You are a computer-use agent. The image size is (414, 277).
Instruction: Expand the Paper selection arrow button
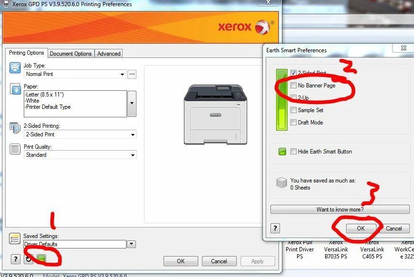(x=132, y=104)
